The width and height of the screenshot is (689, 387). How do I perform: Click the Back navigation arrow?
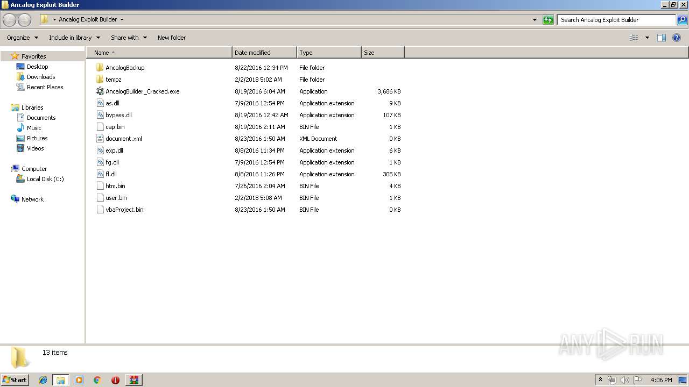(x=10, y=20)
